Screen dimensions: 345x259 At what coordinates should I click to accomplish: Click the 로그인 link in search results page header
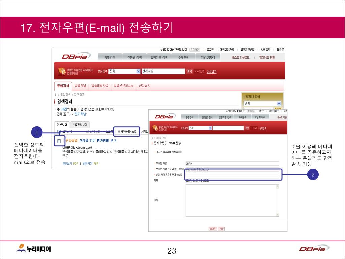pos(210,50)
